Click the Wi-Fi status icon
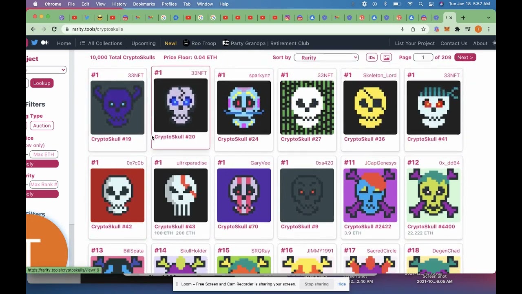 410,4
